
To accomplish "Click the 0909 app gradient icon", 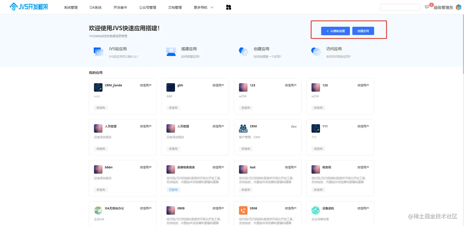I will click(x=171, y=210).
